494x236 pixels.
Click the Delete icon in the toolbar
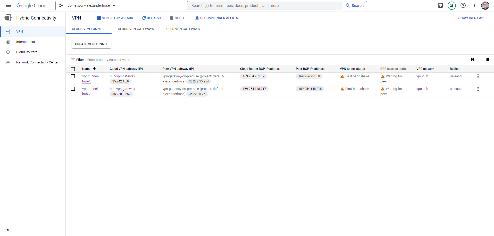(x=178, y=18)
